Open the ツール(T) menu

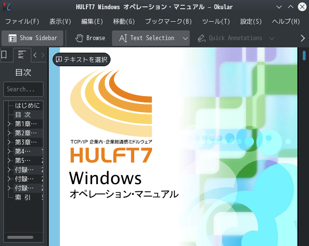coord(216,21)
